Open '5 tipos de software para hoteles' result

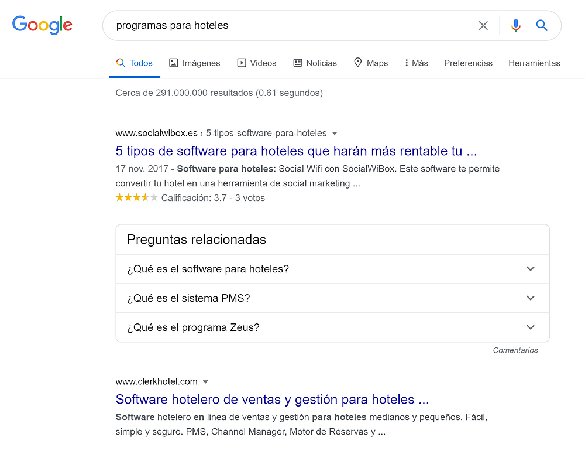pyautogui.click(x=296, y=151)
